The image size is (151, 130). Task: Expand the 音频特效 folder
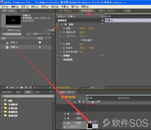click(2, 104)
